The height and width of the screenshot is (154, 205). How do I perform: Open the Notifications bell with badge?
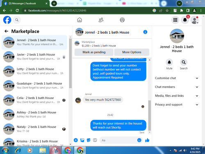click(185, 20)
